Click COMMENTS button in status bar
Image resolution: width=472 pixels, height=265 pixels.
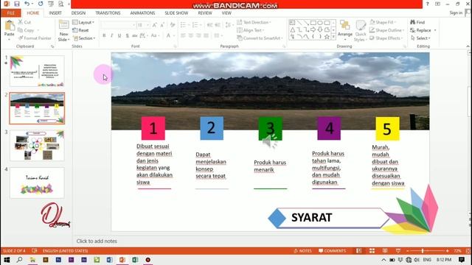pos(333,251)
